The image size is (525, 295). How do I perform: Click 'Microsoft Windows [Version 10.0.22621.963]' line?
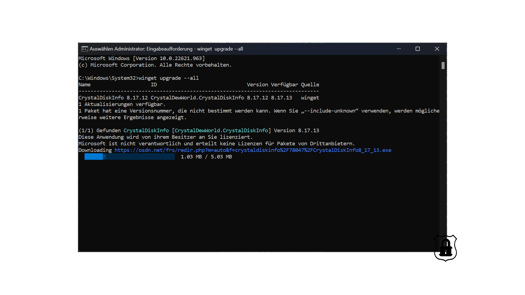pos(142,58)
